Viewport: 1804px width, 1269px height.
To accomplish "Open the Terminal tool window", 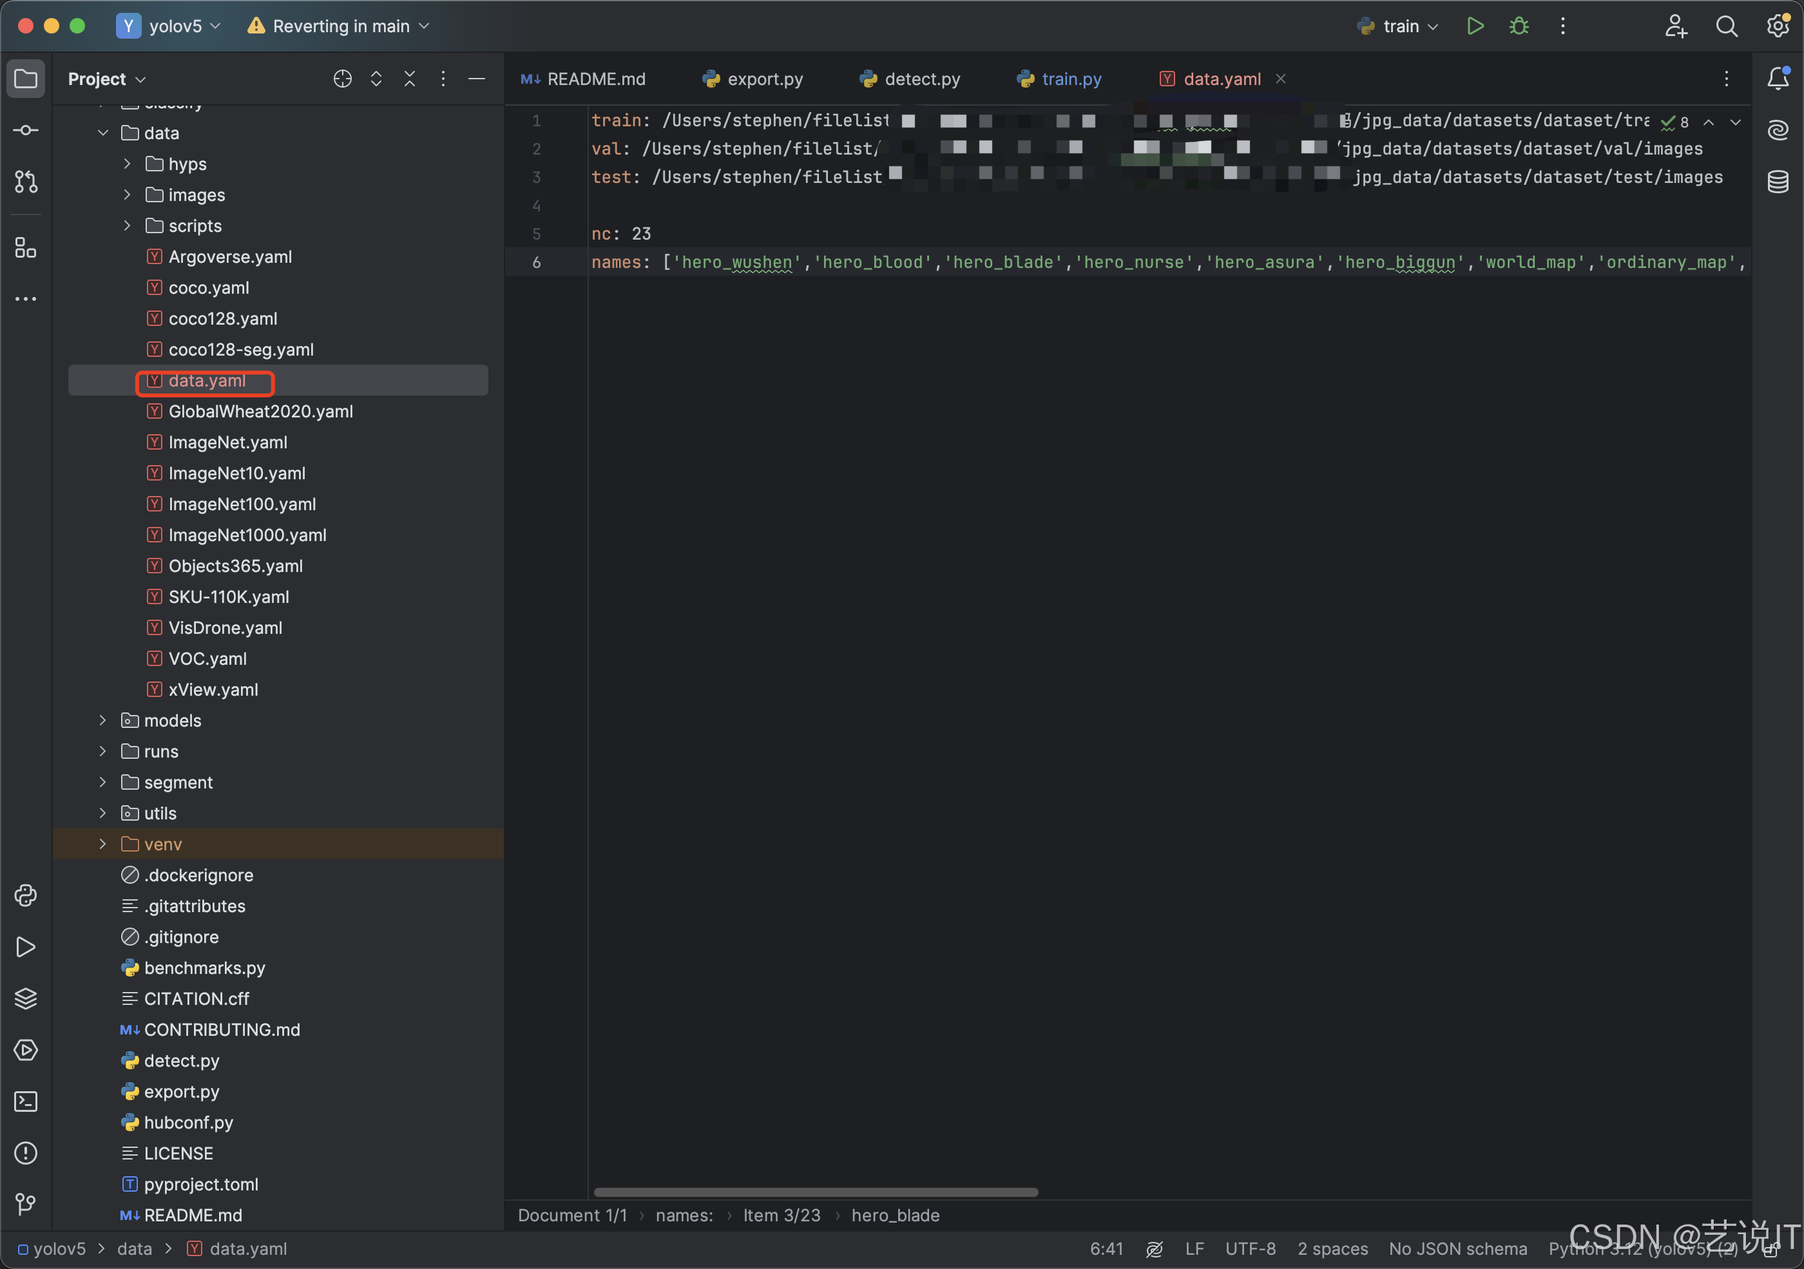I will (x=25, y=1102).
